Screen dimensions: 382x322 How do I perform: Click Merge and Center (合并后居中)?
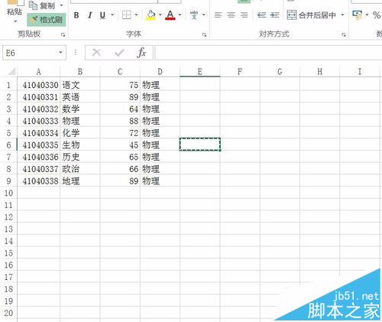(x=312, y=15)
